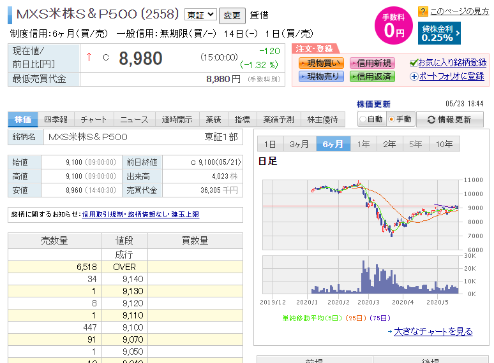Viewport: 494px width, 363px height.
Task: Click the 9,050 price row
Action: (125, 352)
